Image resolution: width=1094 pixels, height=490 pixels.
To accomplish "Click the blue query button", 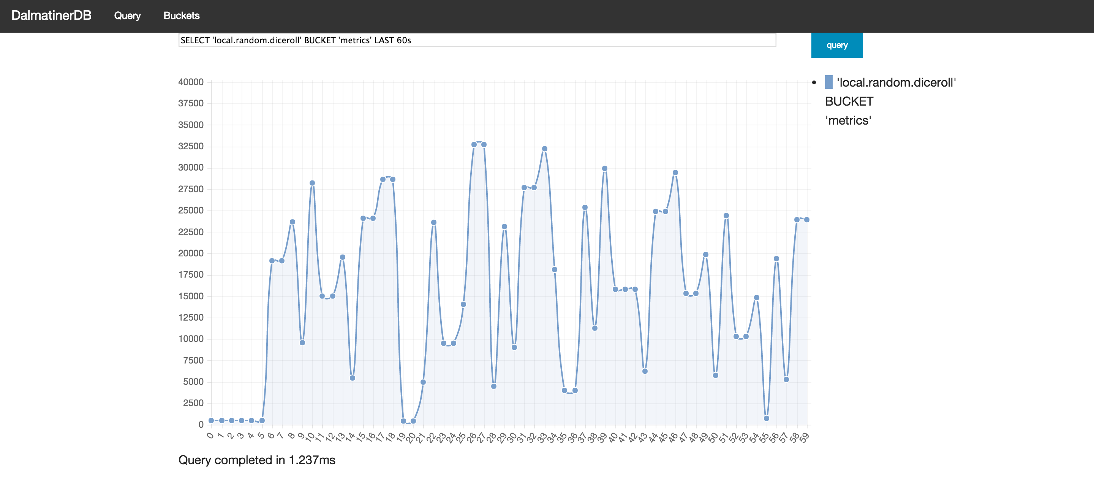I will pyautogui.click(x=836, y=45).
